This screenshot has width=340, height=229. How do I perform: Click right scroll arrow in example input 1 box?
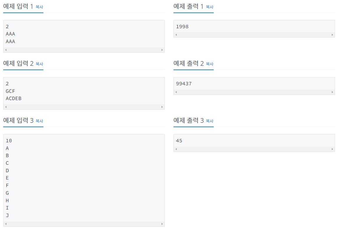pos(162,50)
